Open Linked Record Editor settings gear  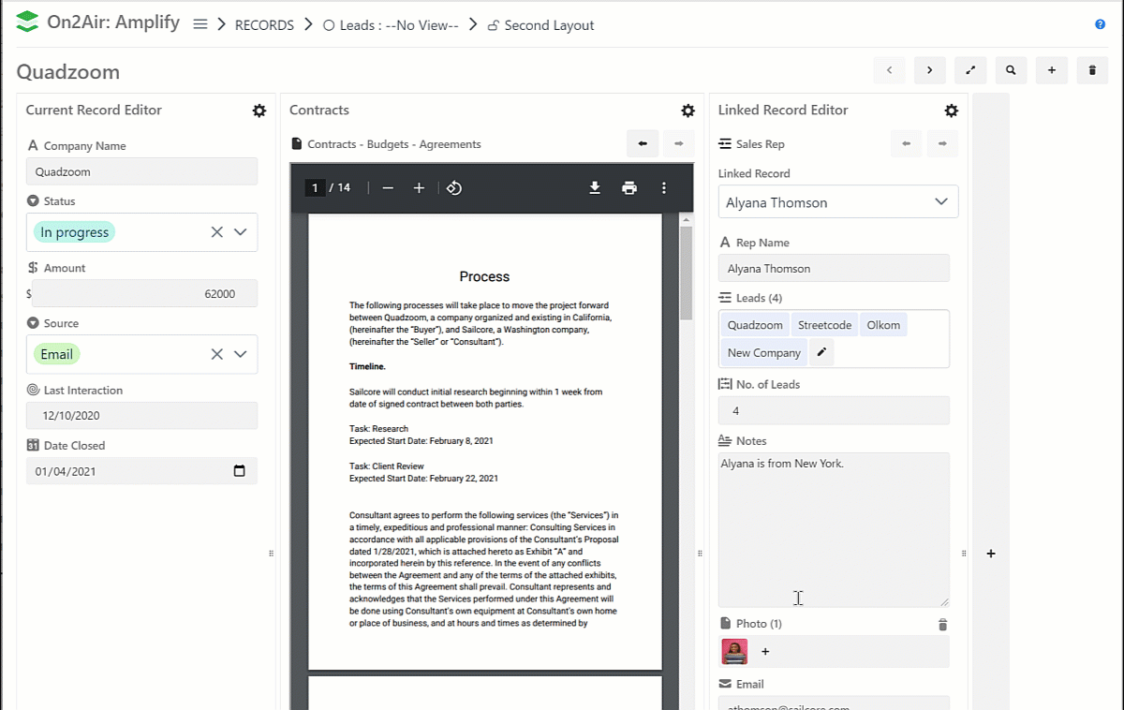tap(952, 111)
